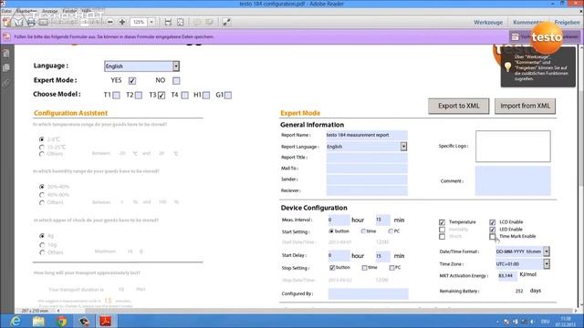Click the zoom out minus icon
The width and height of the screenshot is (584, 328).
[x=109, y=22]
